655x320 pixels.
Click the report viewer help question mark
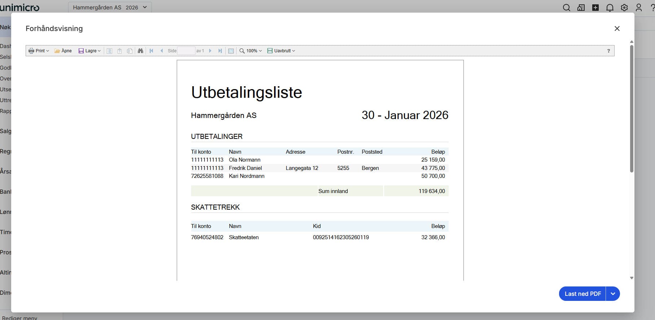[608, 51]
